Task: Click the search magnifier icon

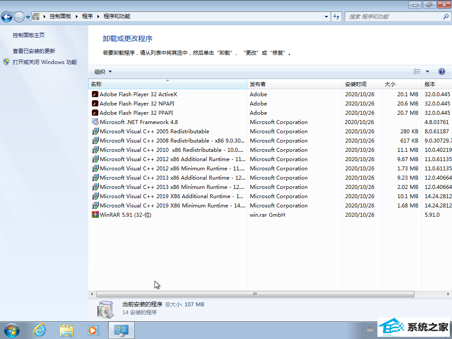Action: [x=446, y=16]
